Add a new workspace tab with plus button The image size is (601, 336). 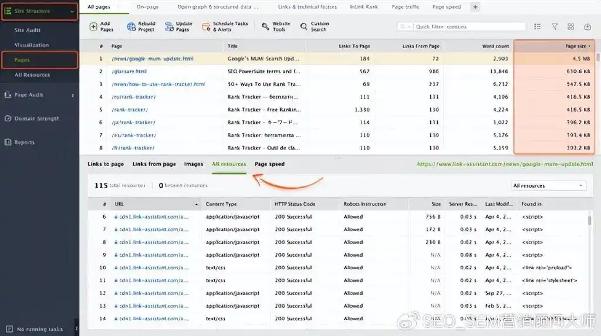(x=475, y=7)
